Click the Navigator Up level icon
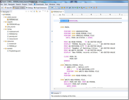Image resolution: width=129 pixels, height=100 pixels. point(31,11)
